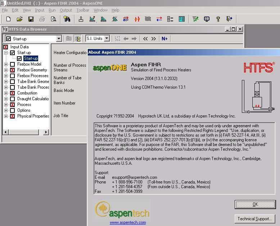Expand the Combustion tree node
The image size is (280, 226).
tap(6, 93)
